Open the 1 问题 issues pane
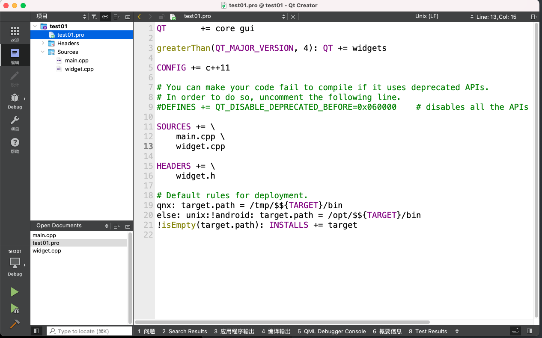The height and width of the screenshot is (338, 542). [x=146, y=331]
